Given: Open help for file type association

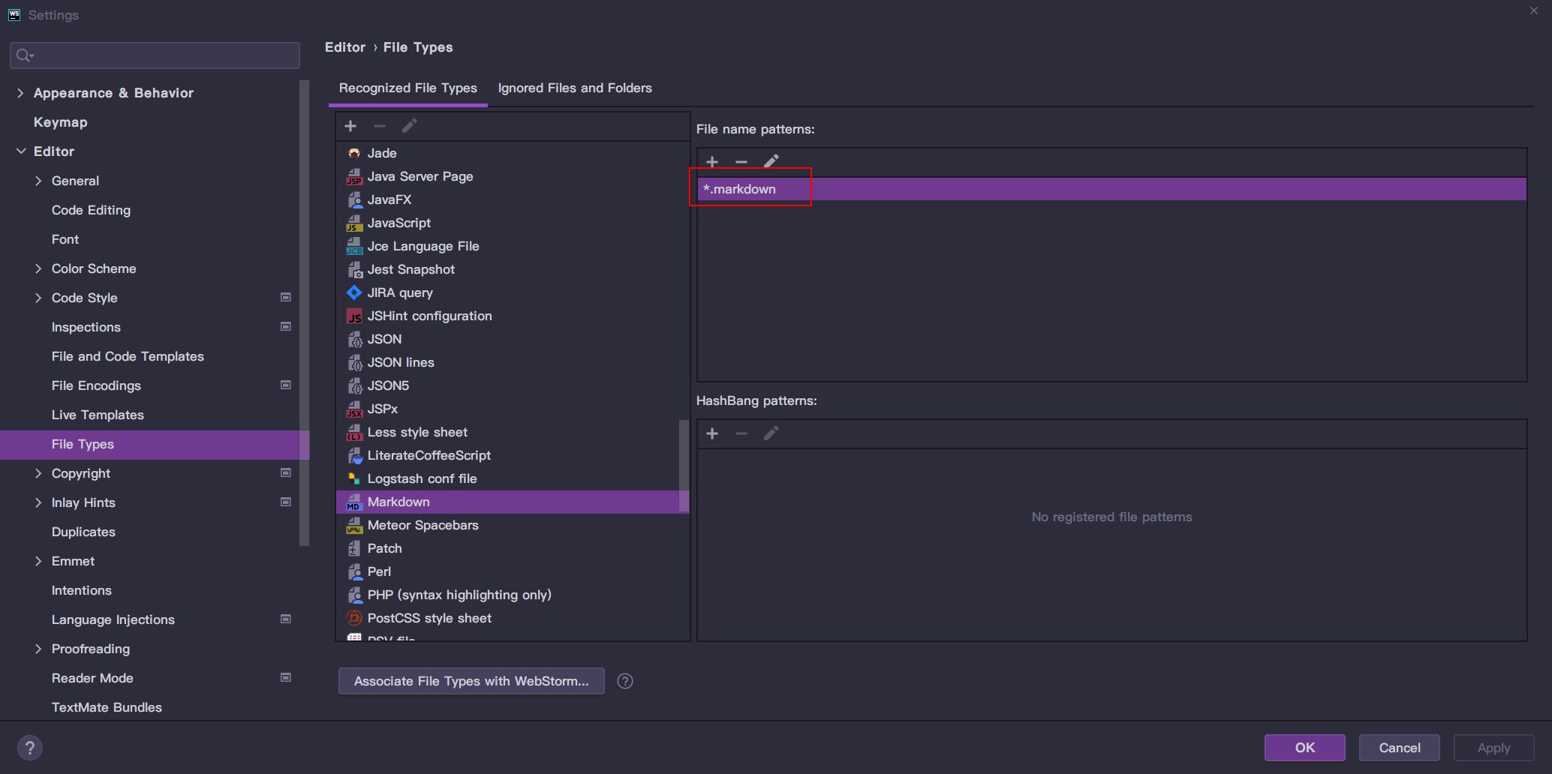Looking at the screenshot, I should (x=625, y=681).
